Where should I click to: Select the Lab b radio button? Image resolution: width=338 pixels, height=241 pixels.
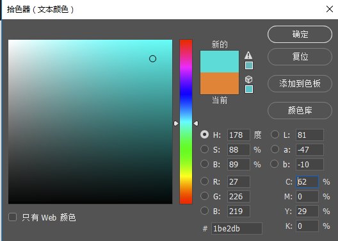click(x=274, y=163)
